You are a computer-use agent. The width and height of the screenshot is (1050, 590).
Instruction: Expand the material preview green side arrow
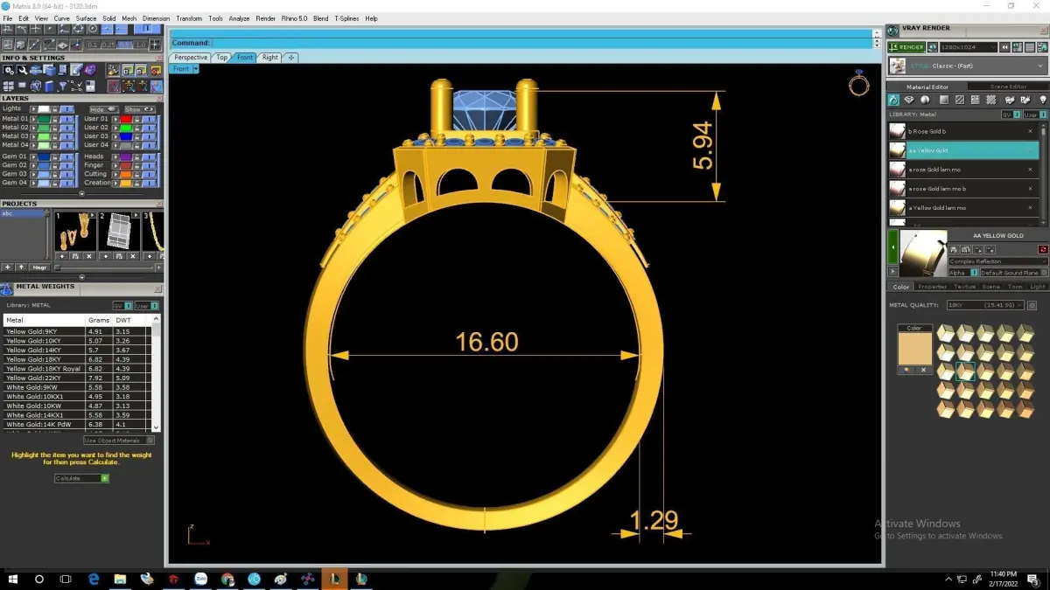coord(893,247)
